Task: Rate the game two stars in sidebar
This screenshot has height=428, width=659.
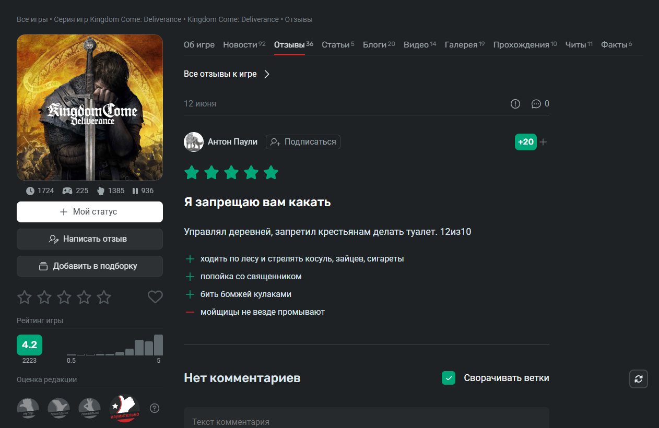Action: tap(44, 298)
